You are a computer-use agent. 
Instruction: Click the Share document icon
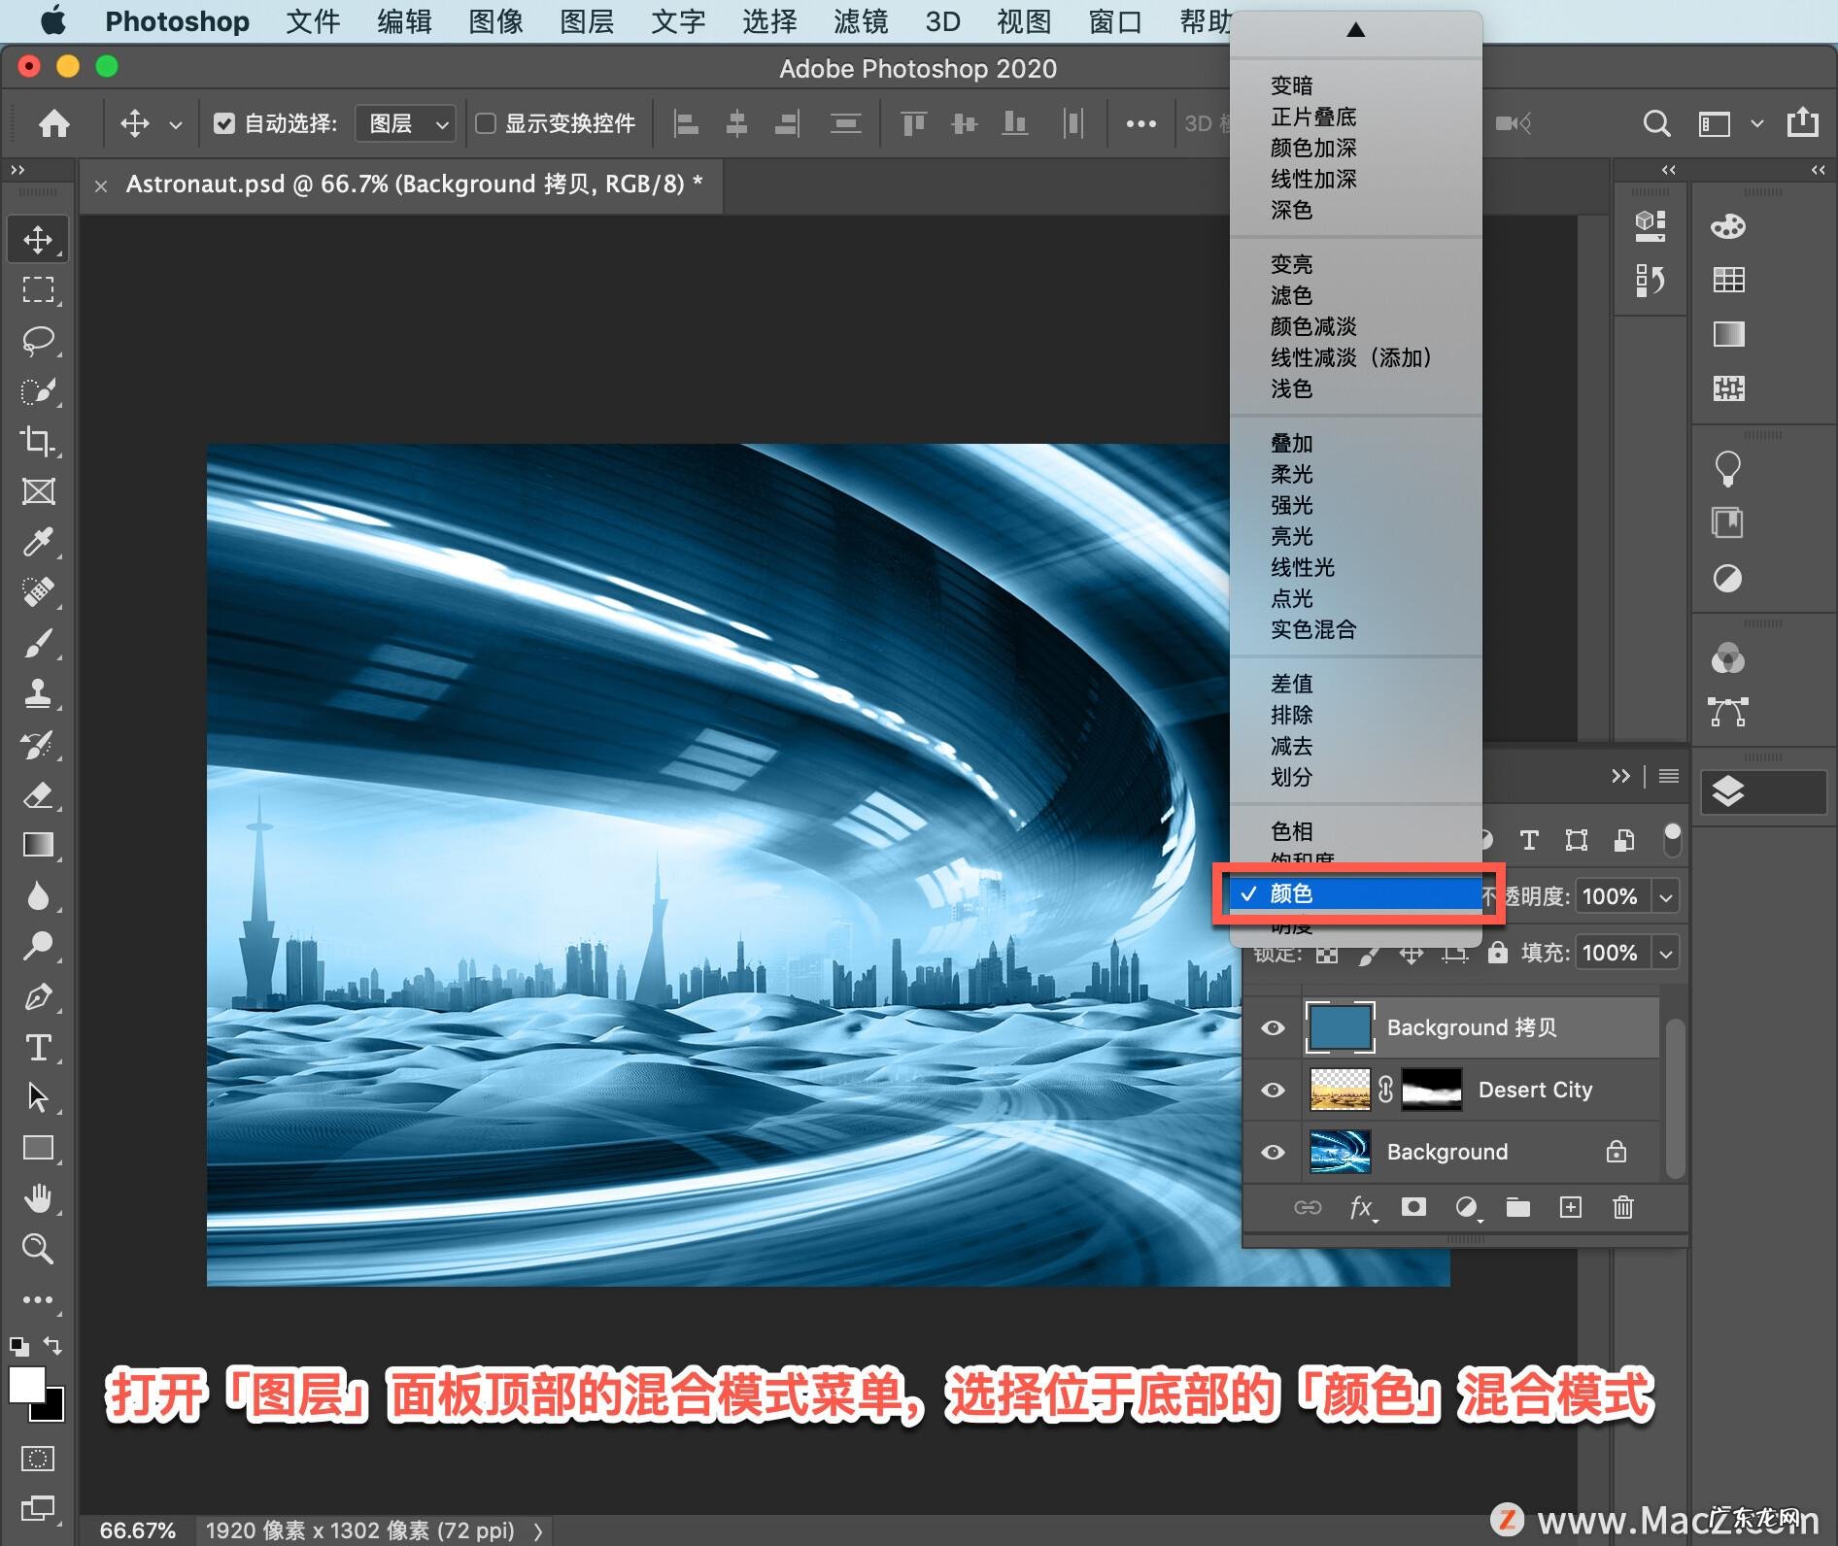pyautogui.click(x=1803, y=122)
